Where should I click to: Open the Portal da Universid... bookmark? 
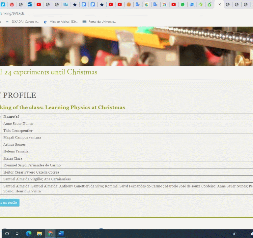coord(99,22)
